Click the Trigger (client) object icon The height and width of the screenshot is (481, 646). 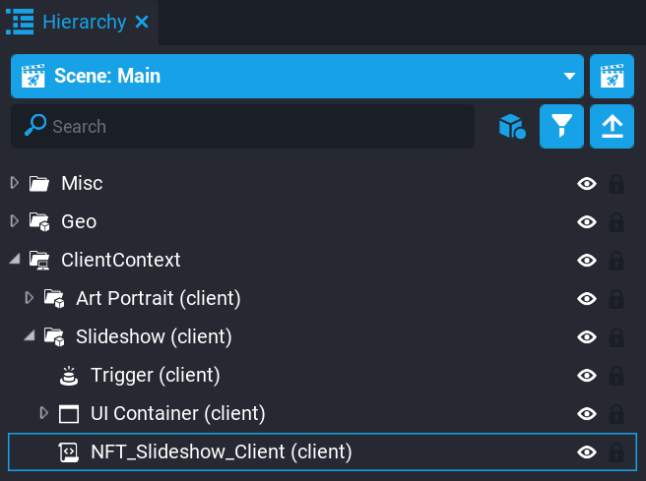[x=69, y=375]
